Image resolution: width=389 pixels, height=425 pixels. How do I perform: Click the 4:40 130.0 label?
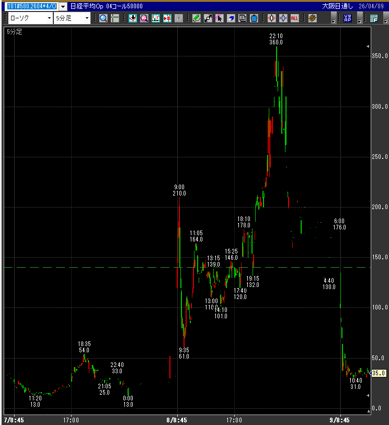[x=329, y=284]
